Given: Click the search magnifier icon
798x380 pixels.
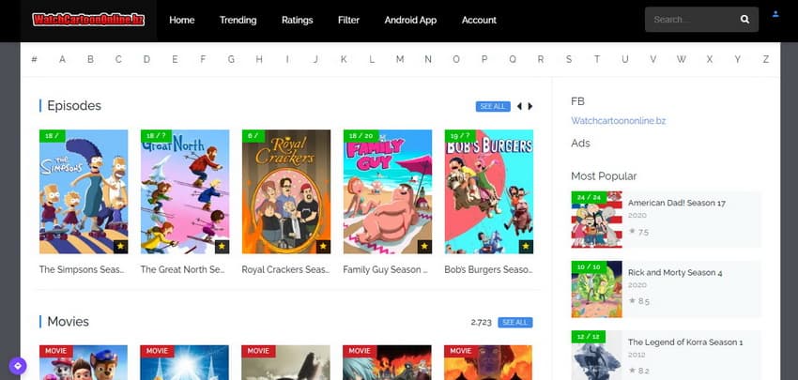Looking at the screenshot, I should (x=744, y=20).
